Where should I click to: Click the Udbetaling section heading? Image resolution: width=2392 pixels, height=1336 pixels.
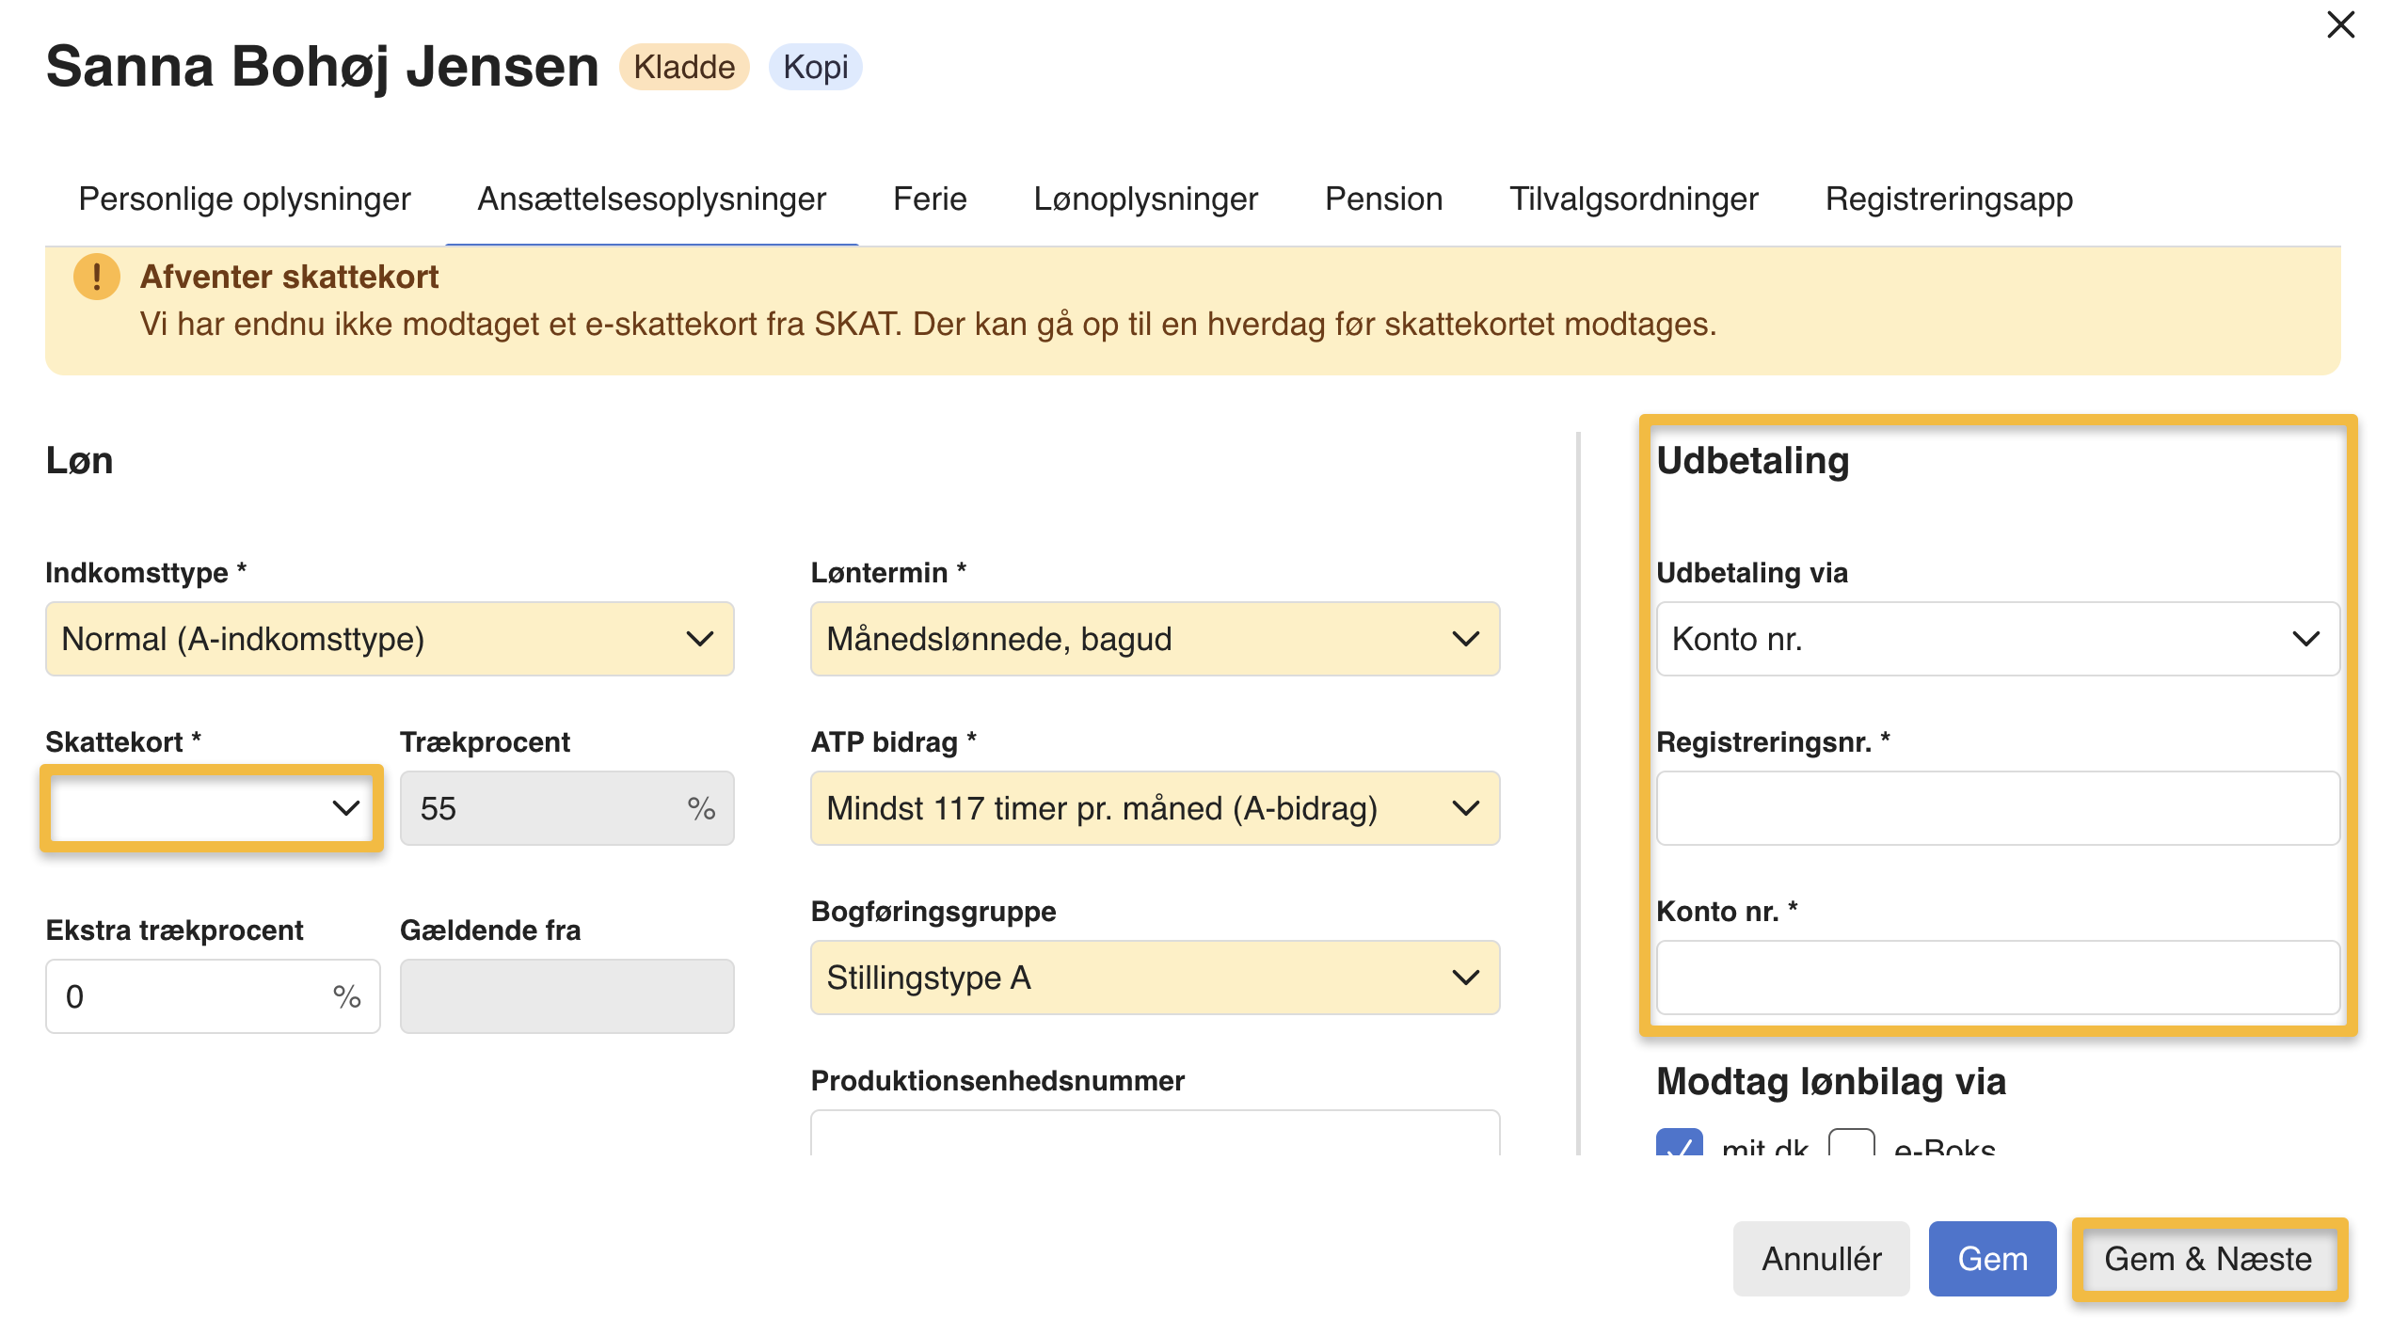click(x=1752, y=461)
